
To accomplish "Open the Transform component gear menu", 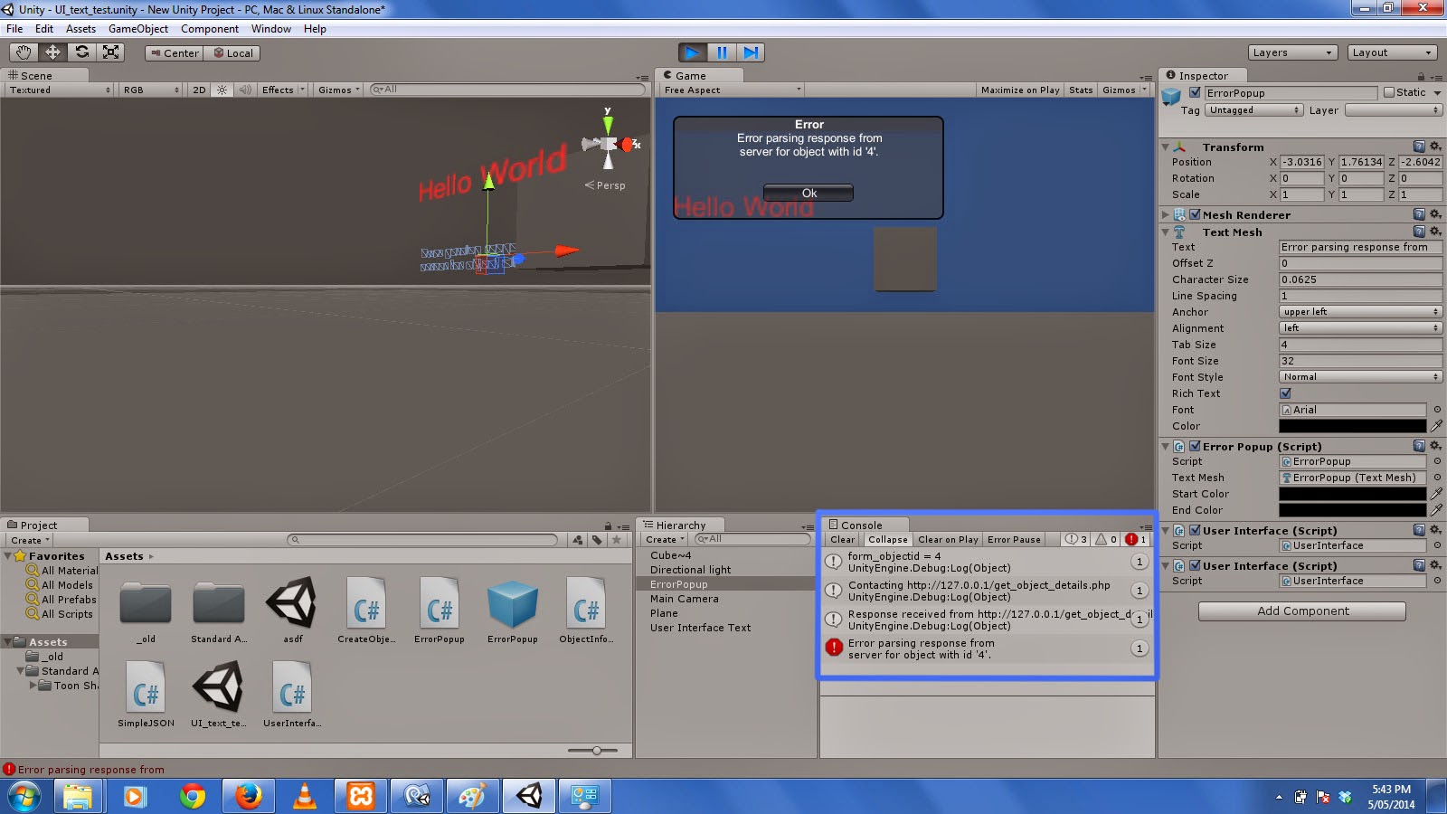I will pos(1435,147).
